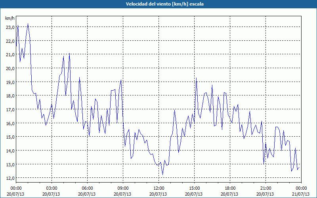Click the lowest wind dip after 12:00
This screenshot has width=317, height=198.
coord(163,175)
